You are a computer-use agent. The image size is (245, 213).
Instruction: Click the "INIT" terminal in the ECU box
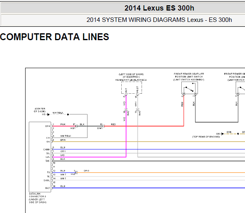tap(126, 90)
